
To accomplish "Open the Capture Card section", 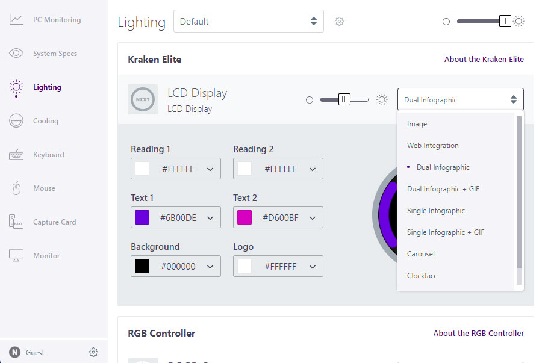I will click(x=55, y=222).
